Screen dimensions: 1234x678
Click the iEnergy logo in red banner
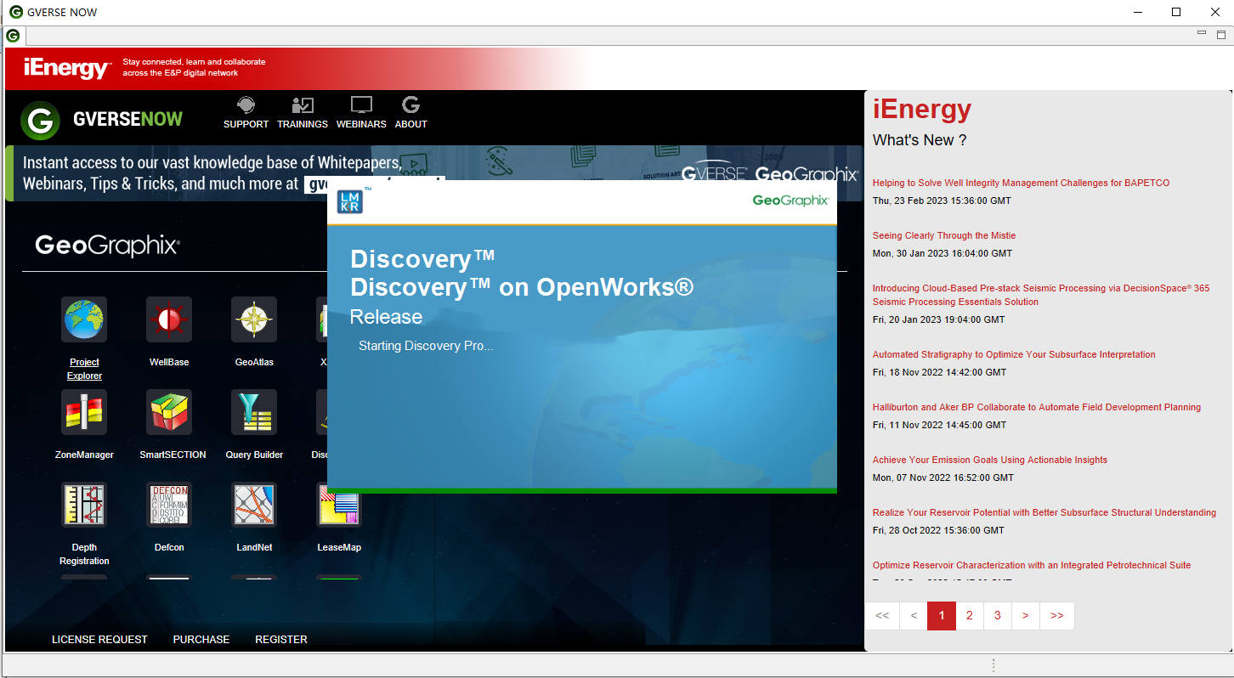click(x=67, y=68)
